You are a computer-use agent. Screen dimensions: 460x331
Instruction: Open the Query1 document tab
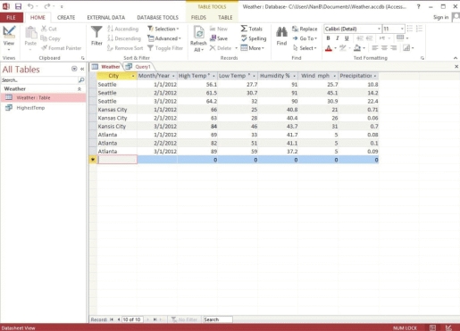pos(138,67)
